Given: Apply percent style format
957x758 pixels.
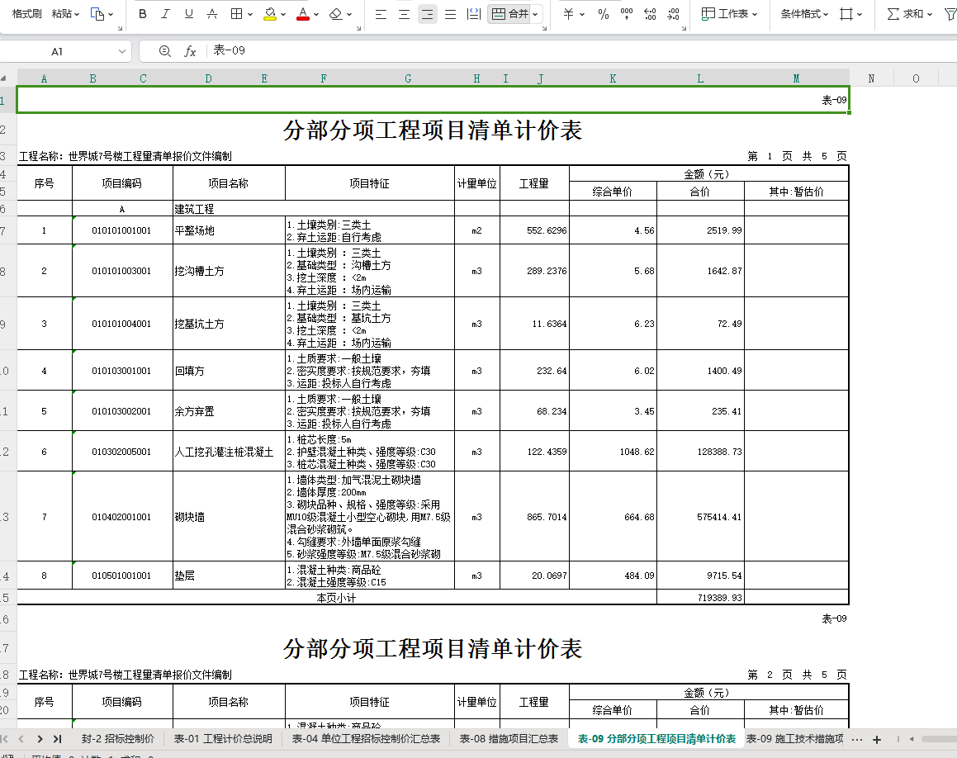Looking at the screenshot, I should (604, 13).
